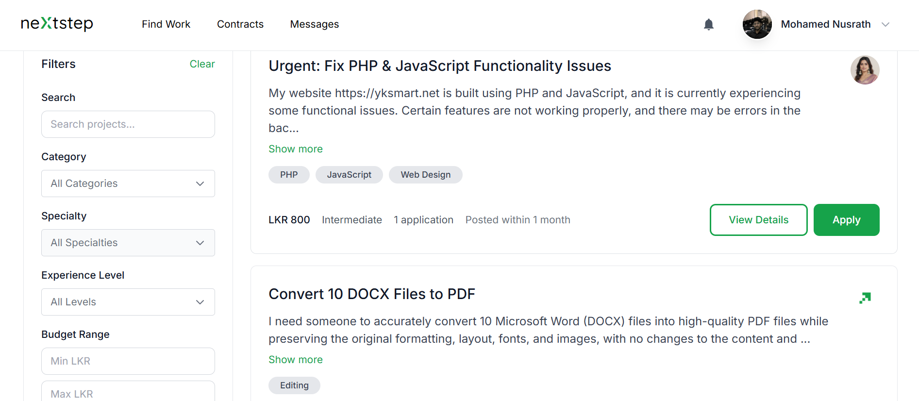Screen dimensions: 919x401
Task: Expand the user account menu chevron
Action: pyautogui.click(x=885, y=24)
